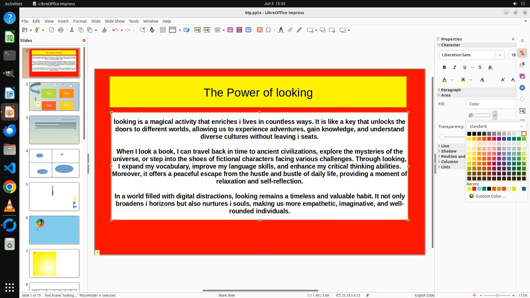The image size is (530, 298).
Task: Click Custom Color… button
Action: (x=490, y=196)
